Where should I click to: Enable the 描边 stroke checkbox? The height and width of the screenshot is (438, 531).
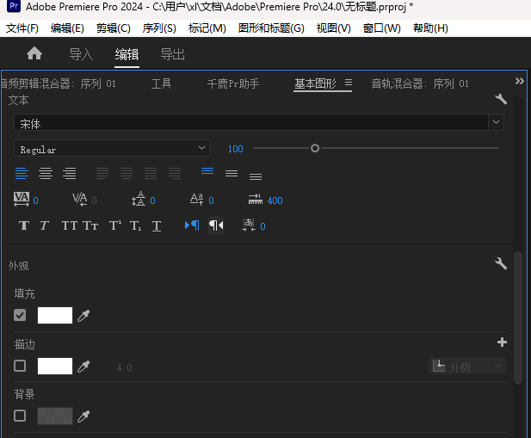click(20, 366)
